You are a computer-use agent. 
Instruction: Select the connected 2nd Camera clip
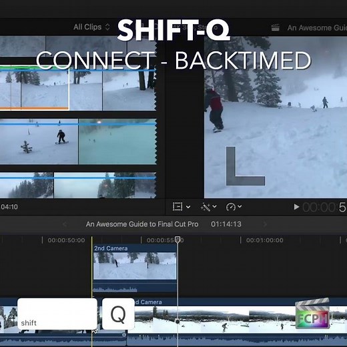pyautogui.click(x=135, y=268)
